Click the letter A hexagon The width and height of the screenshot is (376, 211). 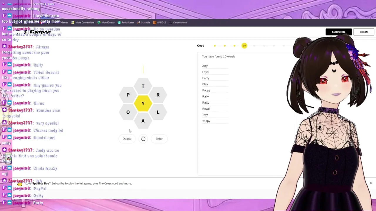pos(143,121)
